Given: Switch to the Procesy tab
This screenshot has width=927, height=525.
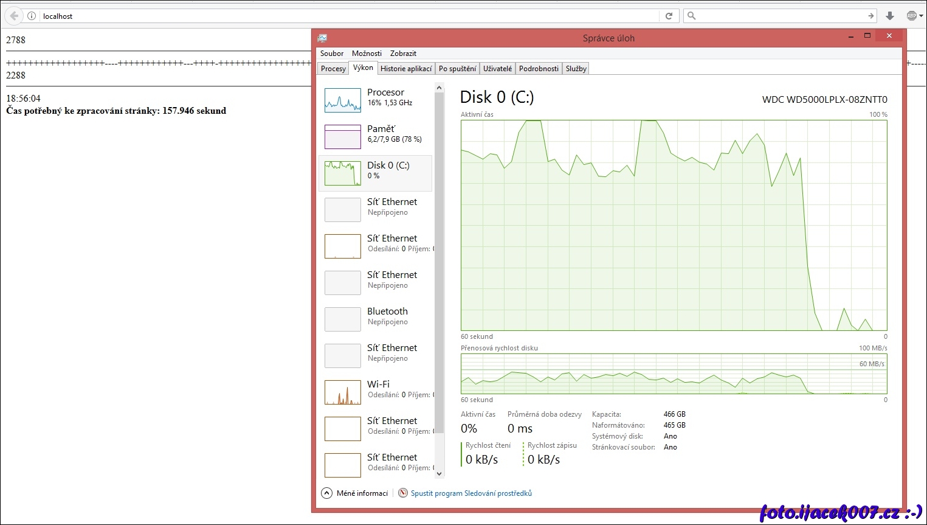Looking at the screenshot, I should [x=333, y=69].
